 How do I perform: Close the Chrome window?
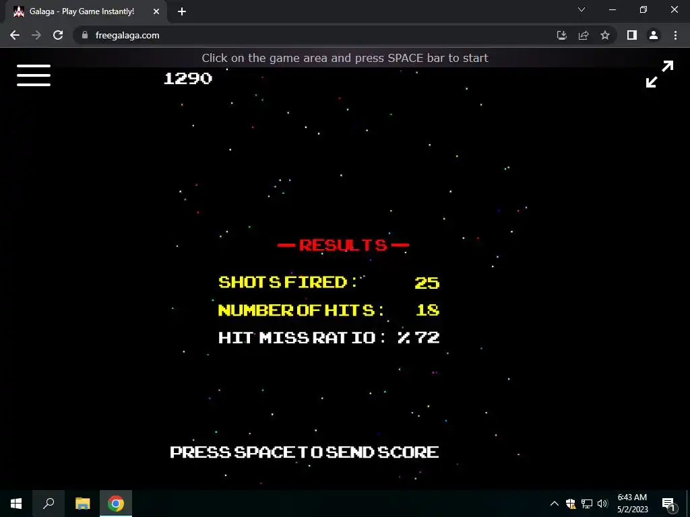click(x=674, y=9)
